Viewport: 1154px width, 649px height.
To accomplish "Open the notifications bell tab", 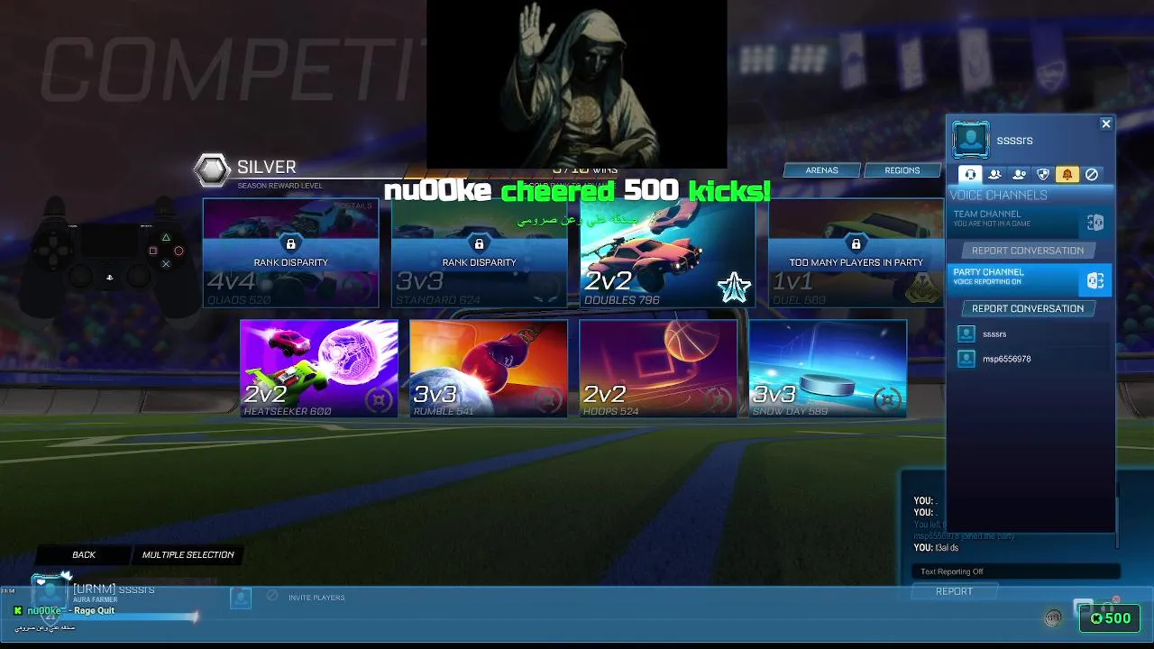I will tap(1067, 174).
